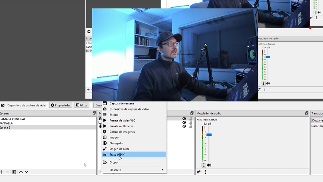The image size is (323, 182).
Task: Open scene filters icon in Escenas toolbar
Action: click(x=14, y=172)
